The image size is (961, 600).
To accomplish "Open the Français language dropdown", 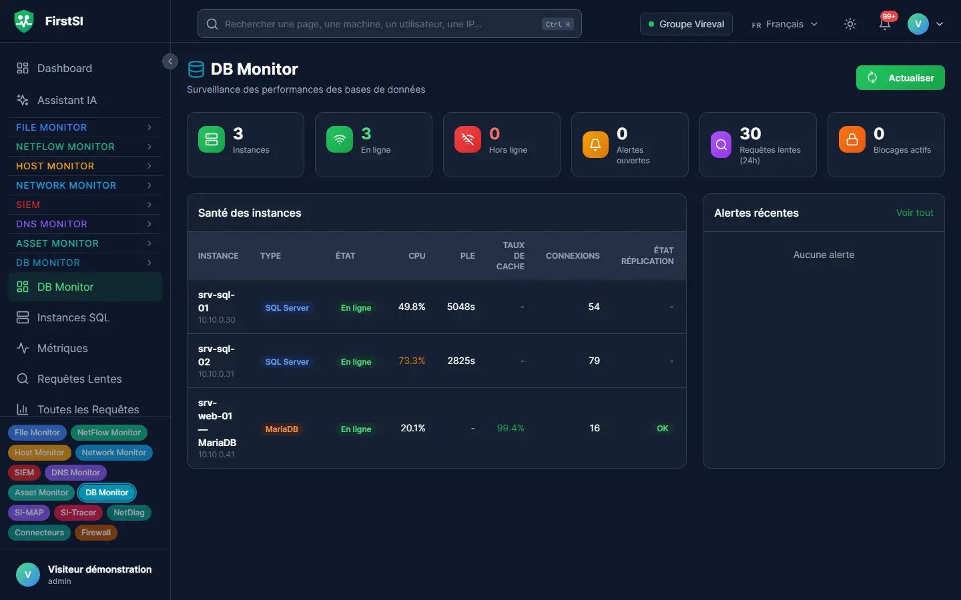I will pyautogui.click(x=785, y=24).
